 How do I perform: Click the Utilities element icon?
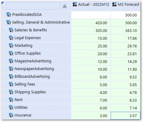11,107
